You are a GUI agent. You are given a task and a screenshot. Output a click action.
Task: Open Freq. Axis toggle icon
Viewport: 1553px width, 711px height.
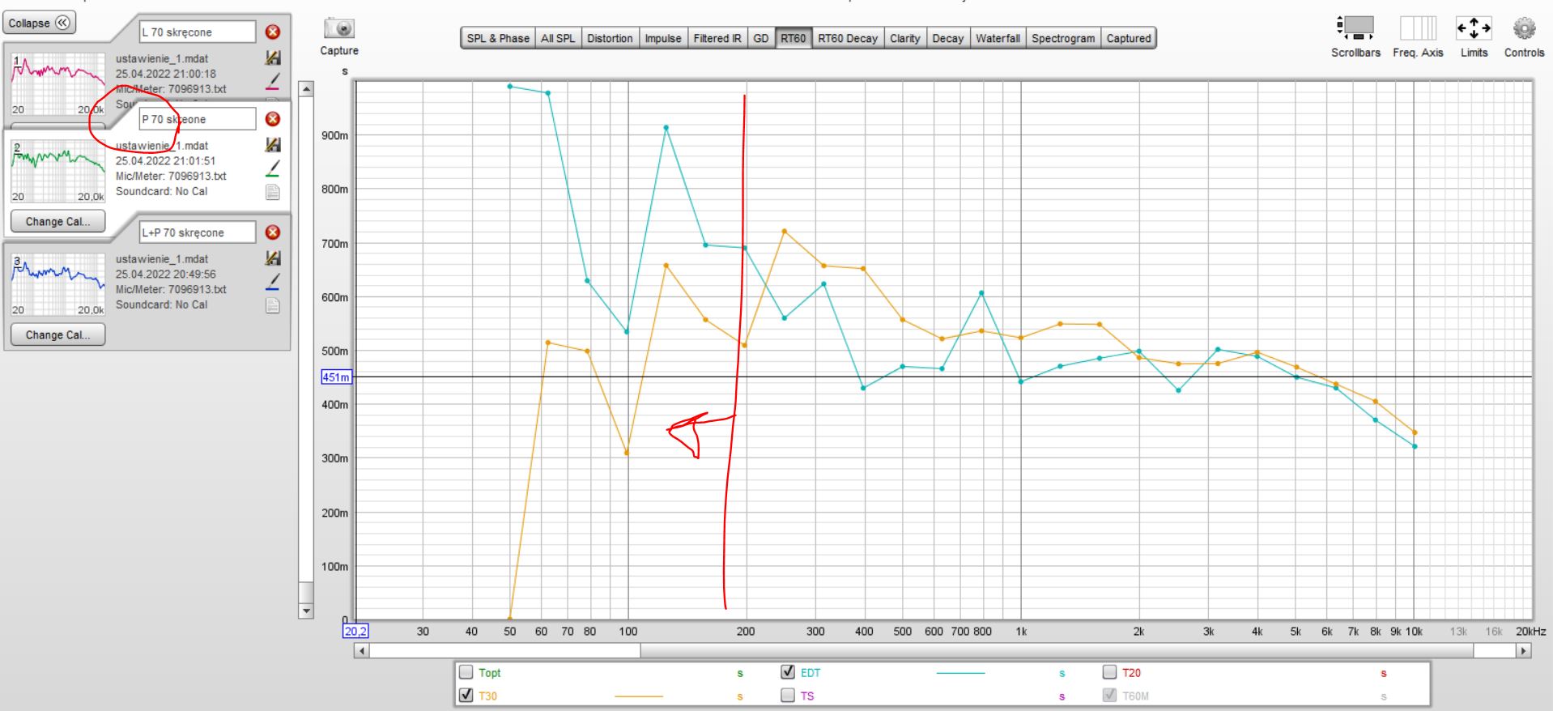pyautogui.click(x=1418, y=28)
